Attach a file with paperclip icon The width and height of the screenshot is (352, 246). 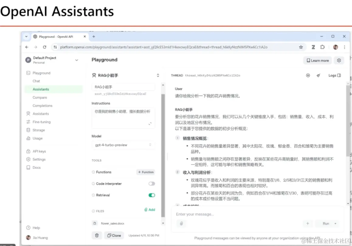click(181, 224)
